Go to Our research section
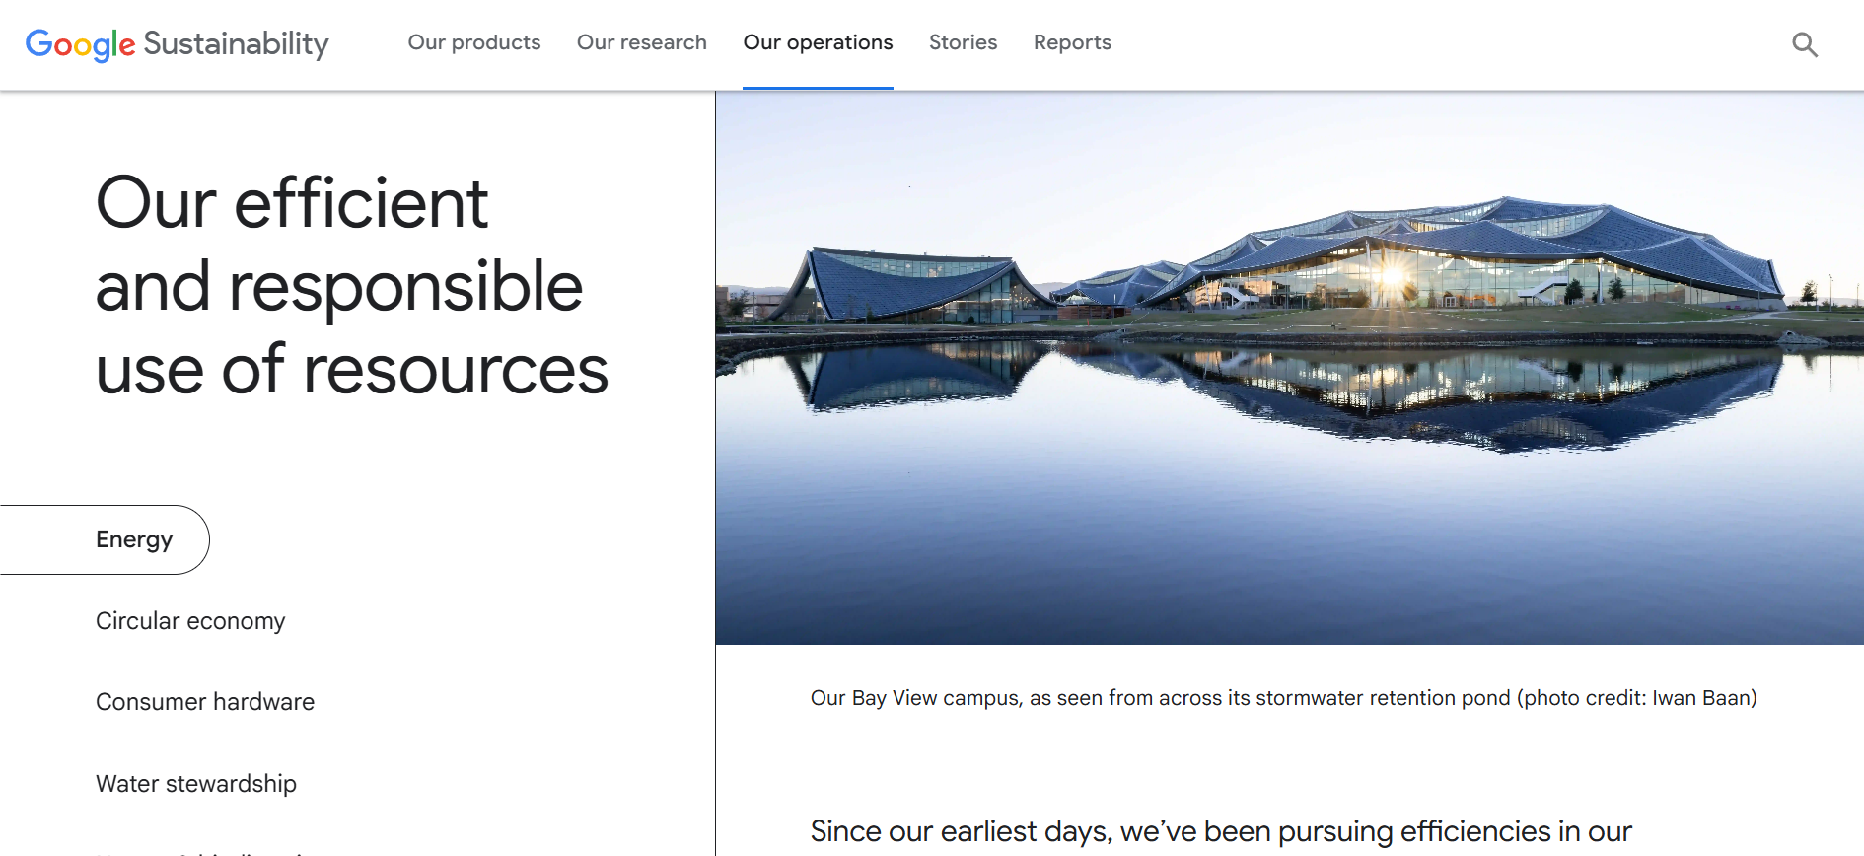This screenshot has height=856, width=1864. tap(641, 42)
